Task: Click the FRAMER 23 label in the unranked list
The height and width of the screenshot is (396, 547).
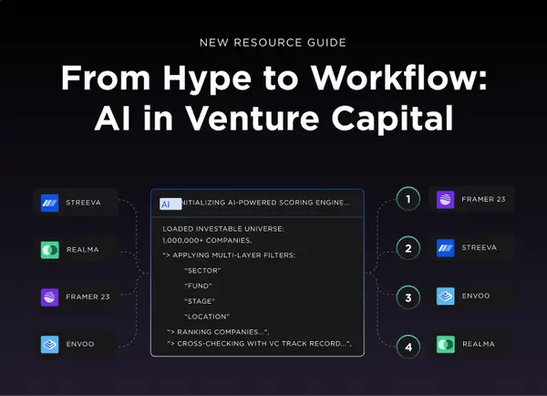Action: tap(88, 297)
